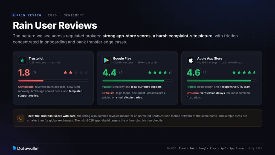Image resolution: width=275 pixels, height=155 pixels.
Task: Click the Datawallet logo icon
Action: 15,148
